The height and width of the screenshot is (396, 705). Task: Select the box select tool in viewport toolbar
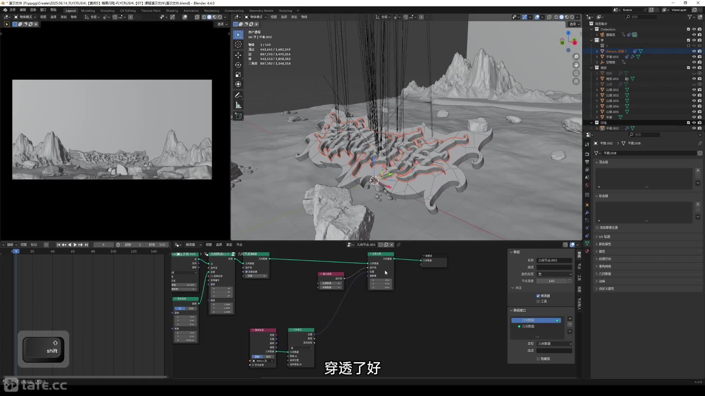coord(238,34)
